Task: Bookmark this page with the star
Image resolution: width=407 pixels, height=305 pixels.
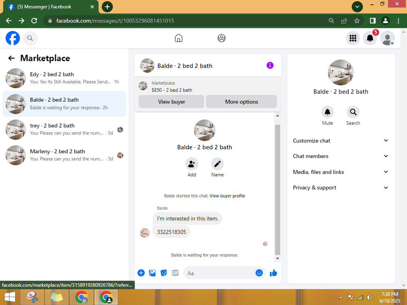Action: tap(357, 21)
